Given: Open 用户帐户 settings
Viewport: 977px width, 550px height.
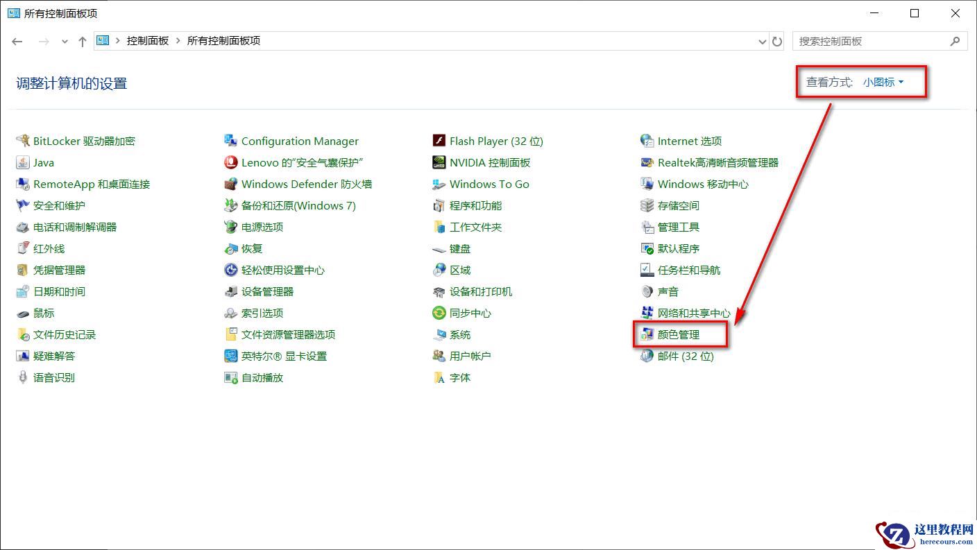Looking at the screenshot, I should pyautogui.click(x=472, y=356).
